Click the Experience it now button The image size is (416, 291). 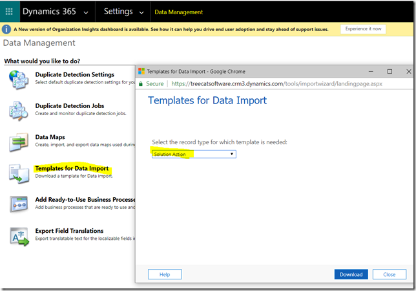coord(363,29)
